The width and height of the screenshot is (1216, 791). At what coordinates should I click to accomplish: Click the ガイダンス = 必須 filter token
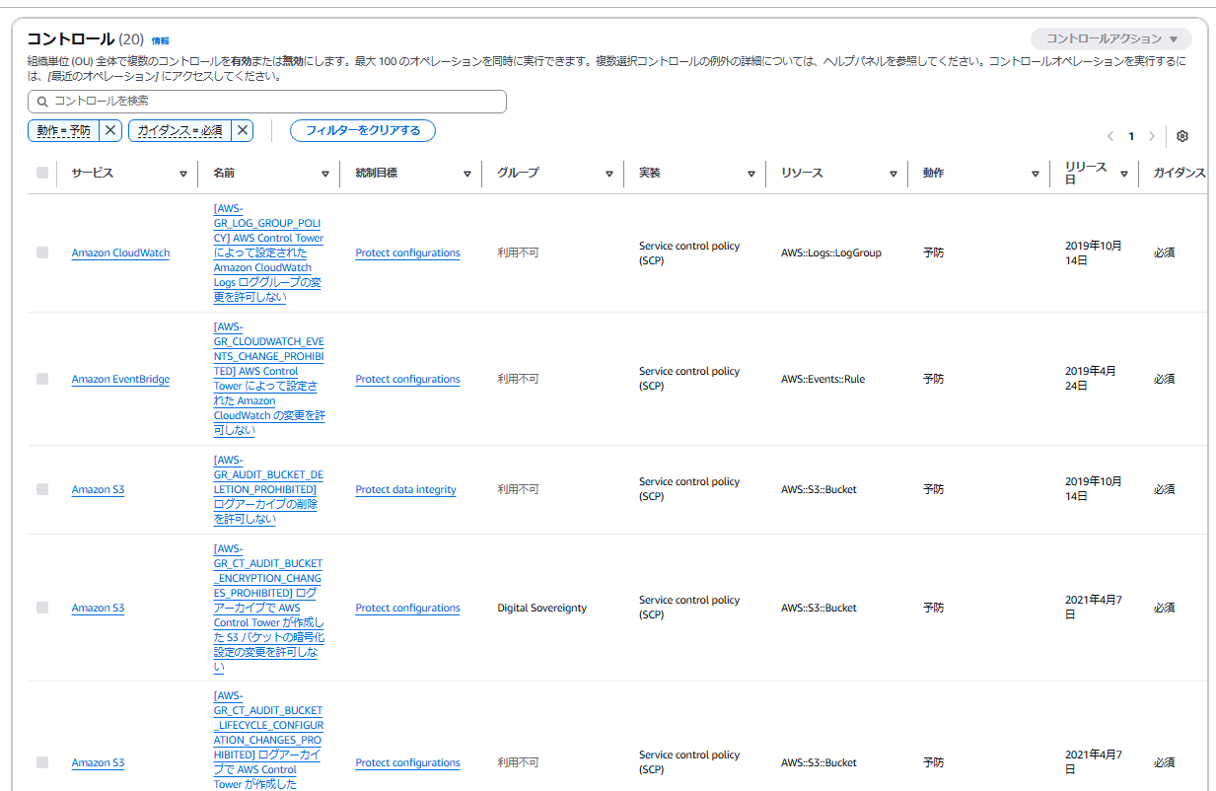(179, 130)
